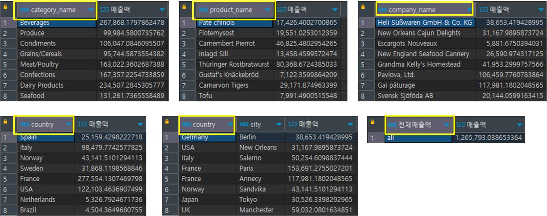Open the product_name column dropdown arrow

[x=268, y=10]
